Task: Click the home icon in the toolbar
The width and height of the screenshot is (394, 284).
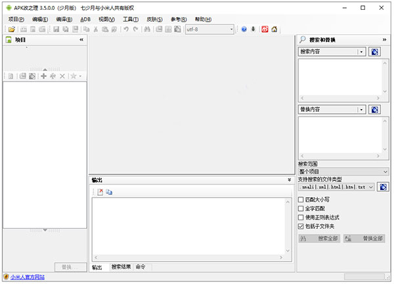Action: (x=274, y=29)
